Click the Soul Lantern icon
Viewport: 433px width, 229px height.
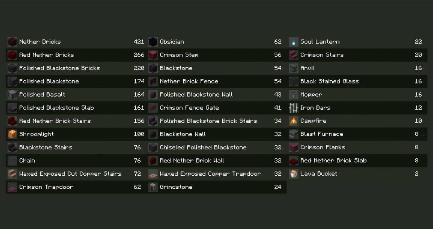(293, 42)
